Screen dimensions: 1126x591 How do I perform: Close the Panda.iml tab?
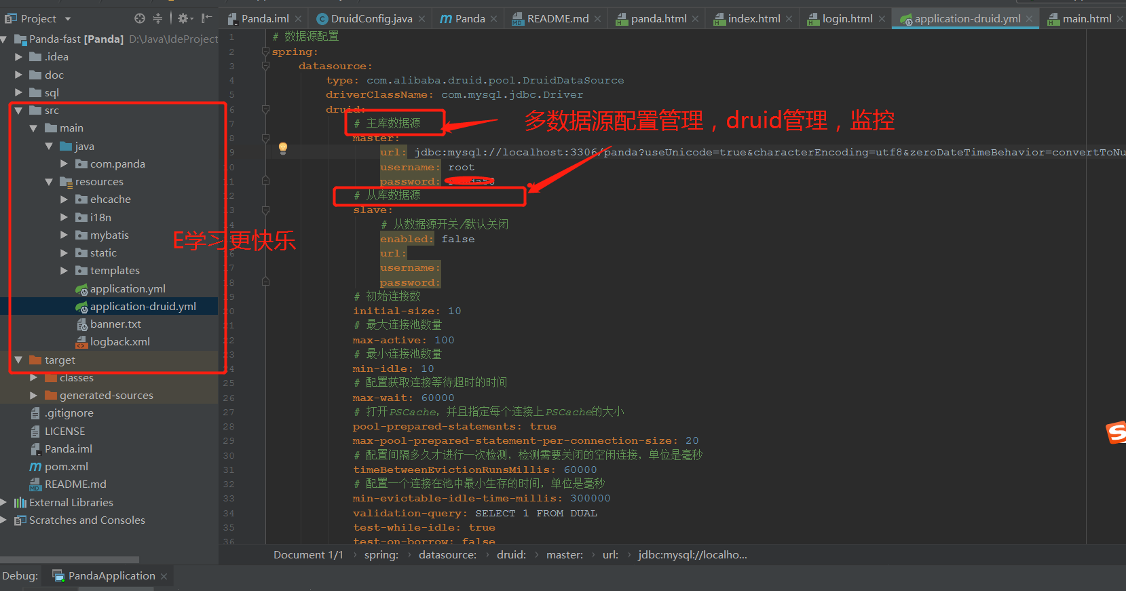(x=298, y=19)
